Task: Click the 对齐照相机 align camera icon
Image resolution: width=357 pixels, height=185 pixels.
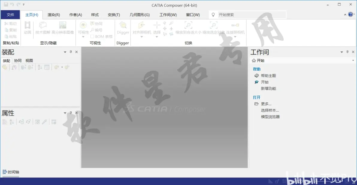Action: (142, 25)
